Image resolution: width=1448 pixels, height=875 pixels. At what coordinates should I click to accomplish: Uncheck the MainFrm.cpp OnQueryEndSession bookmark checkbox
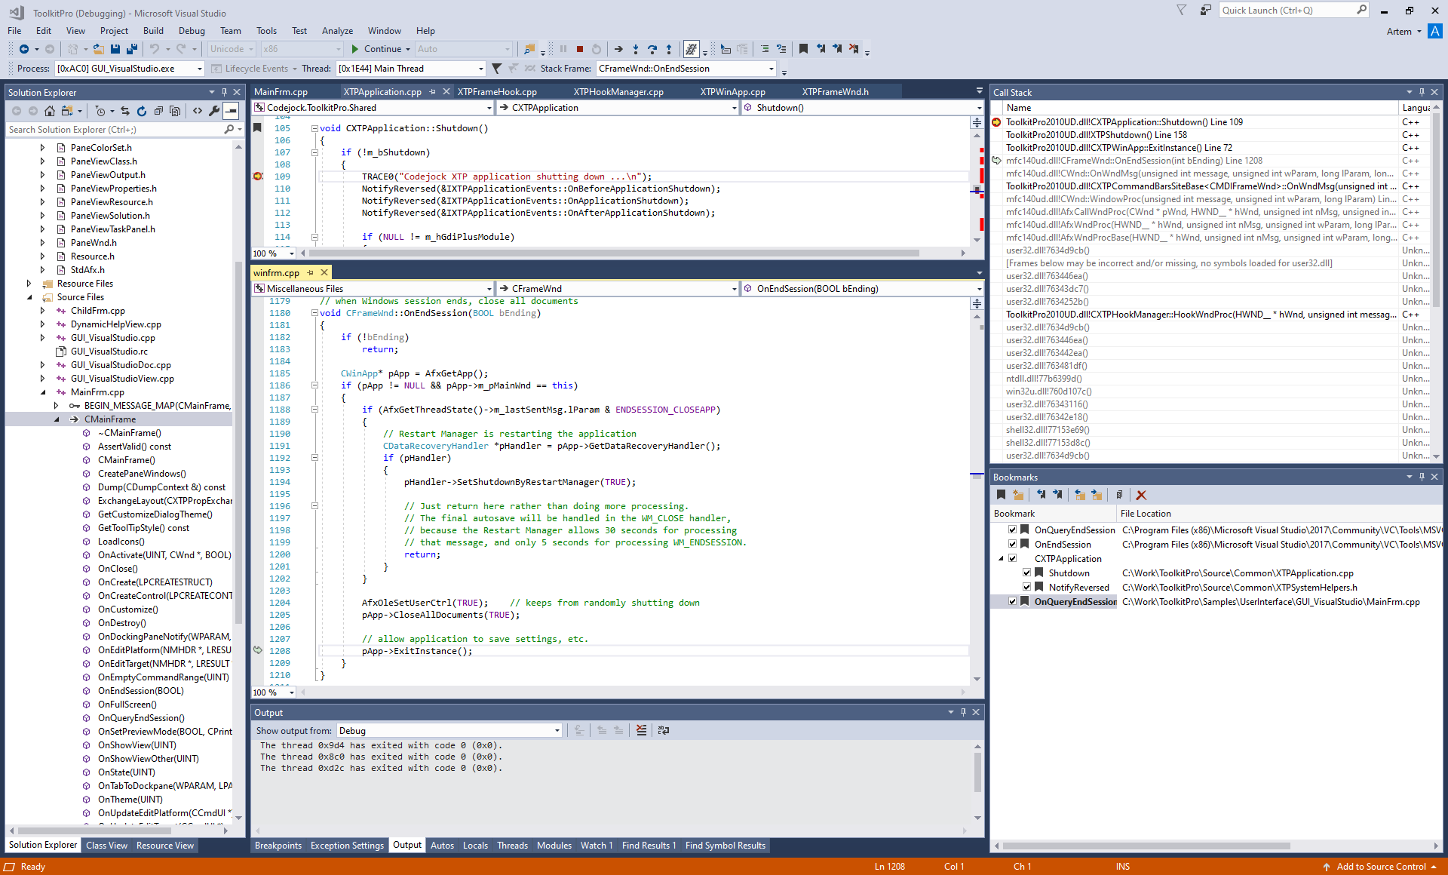click(1013, 602)
